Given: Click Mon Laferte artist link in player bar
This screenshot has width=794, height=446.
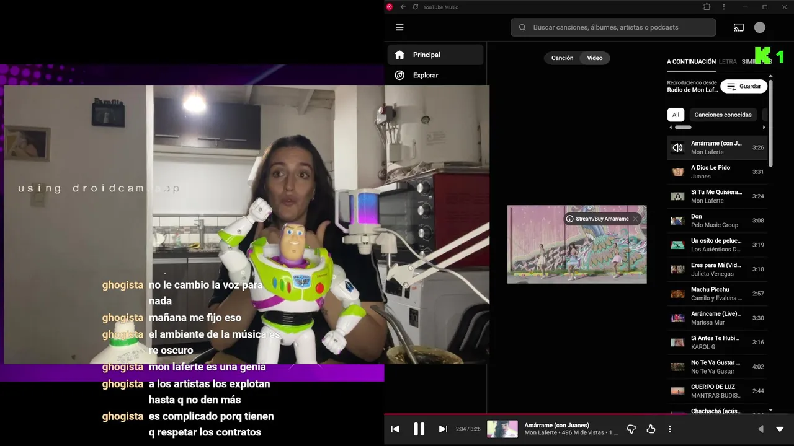Looking at the screenshot, I should click(541, 432).
